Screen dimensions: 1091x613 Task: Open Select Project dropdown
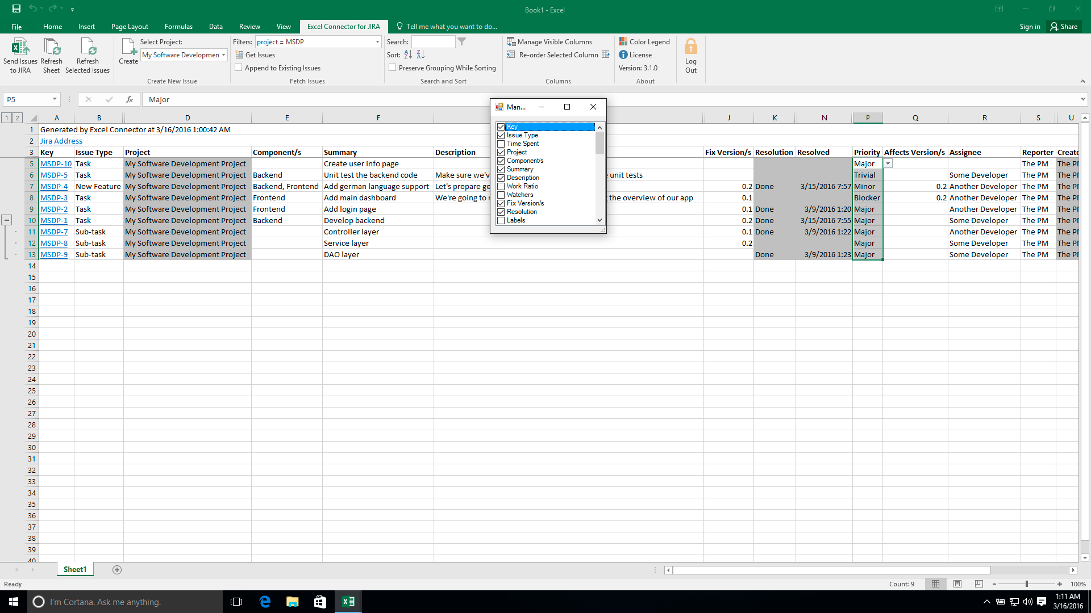(223, 55)
